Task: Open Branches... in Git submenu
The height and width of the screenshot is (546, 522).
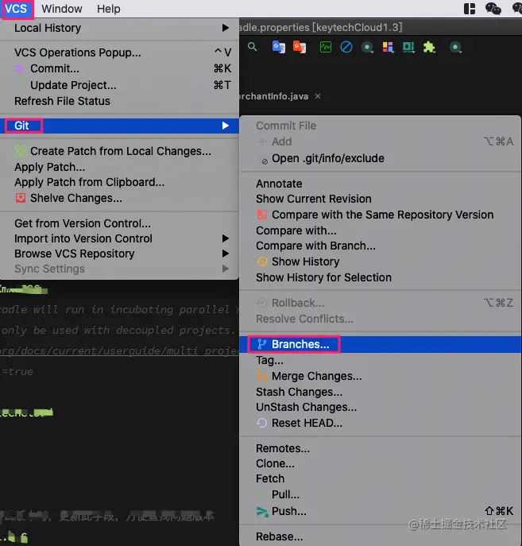Action: tap(380, 344)
